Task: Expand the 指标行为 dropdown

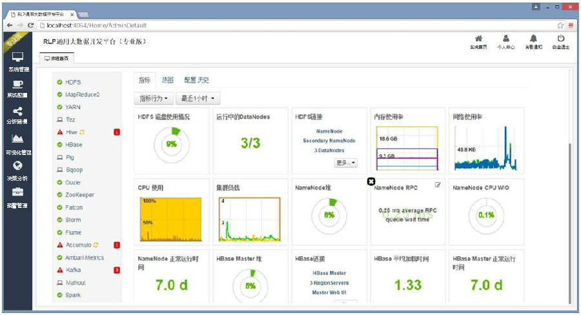Action: coord(154,99)
